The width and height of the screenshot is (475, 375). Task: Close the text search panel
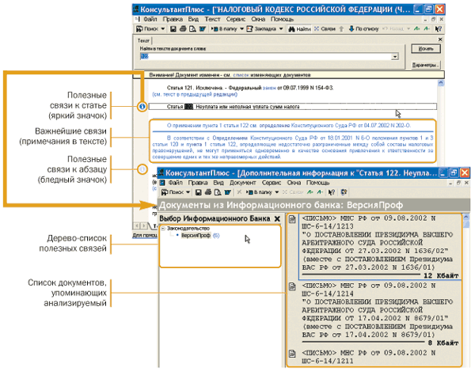tap(440, 40)
